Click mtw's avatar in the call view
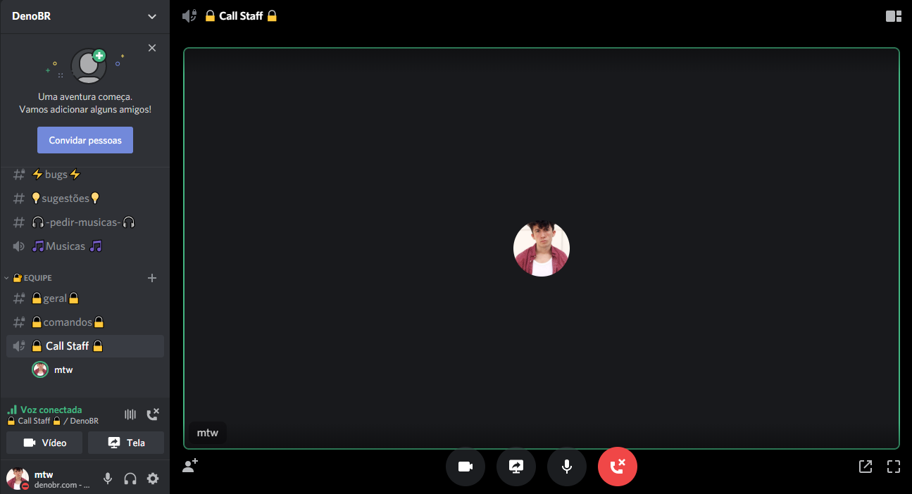Image resolution: width=912 pixels, height=494 pixels. click(541, 248)
